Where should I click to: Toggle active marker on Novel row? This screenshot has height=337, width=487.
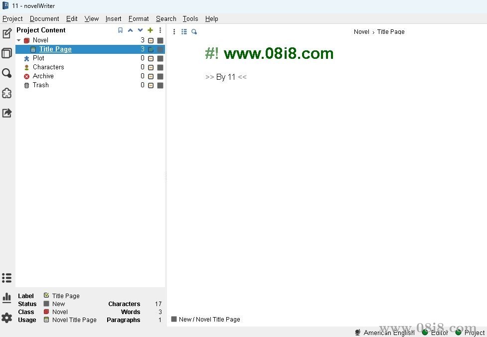(151, 40)
